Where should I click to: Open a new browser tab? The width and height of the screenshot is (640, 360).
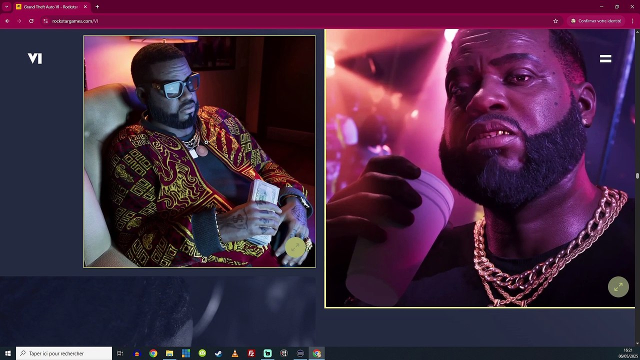pos(97,6)
